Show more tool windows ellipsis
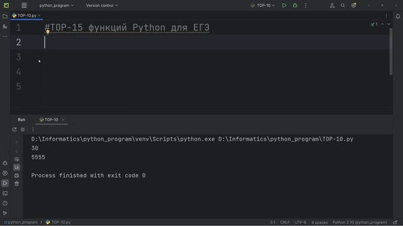 (5, 36)
